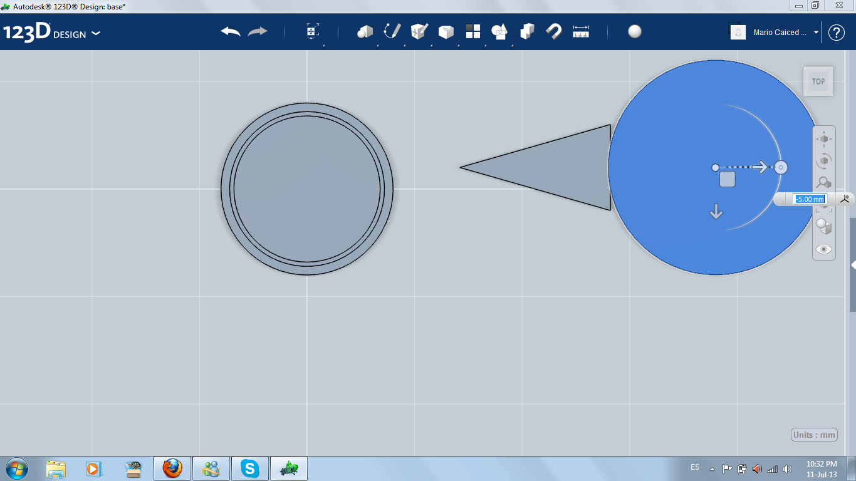This screenshot has width=856, height=481.
Task: Click the TOP face of view cube
Action: (818, 81)
